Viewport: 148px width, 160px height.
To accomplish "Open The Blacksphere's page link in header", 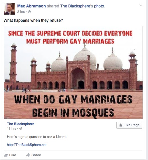I will point(76,6).
